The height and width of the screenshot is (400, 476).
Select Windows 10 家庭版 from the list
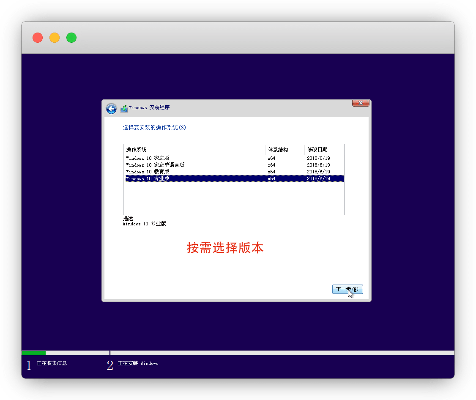pyautogui.click(x=148, y=158)
